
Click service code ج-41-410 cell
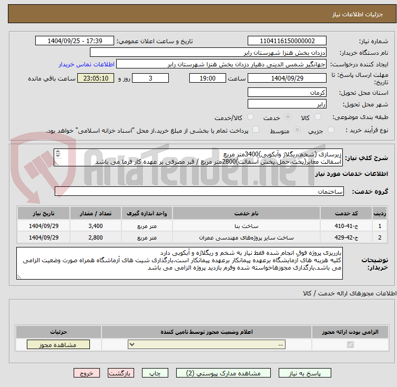tap(346, 226)
